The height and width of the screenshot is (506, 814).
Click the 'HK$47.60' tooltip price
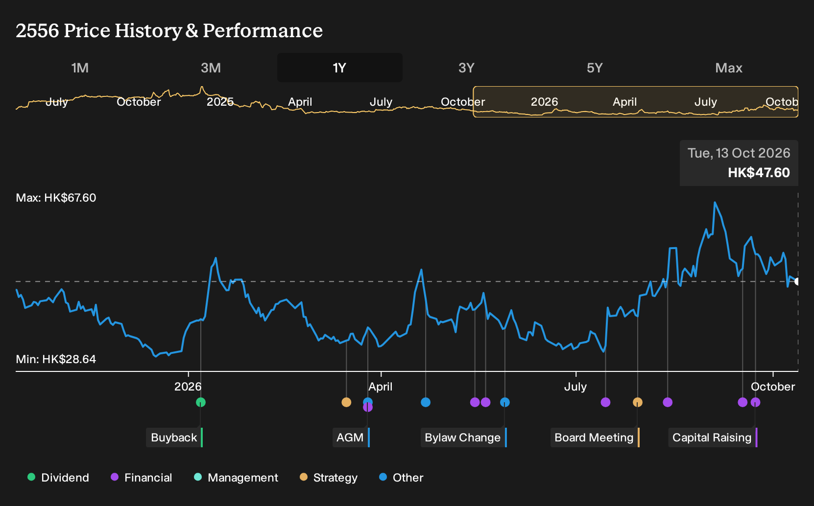759,173
